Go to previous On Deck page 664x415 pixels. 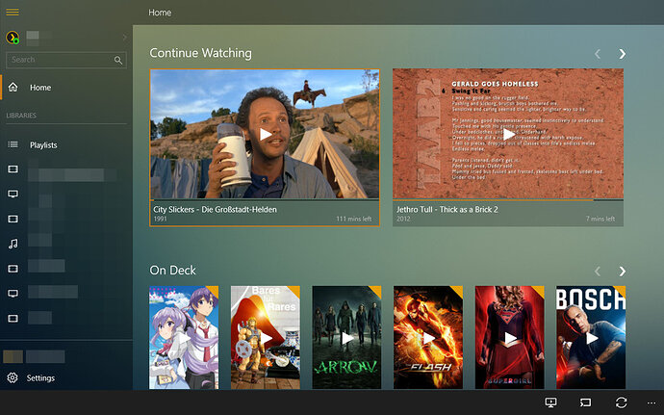click(598, 272)
